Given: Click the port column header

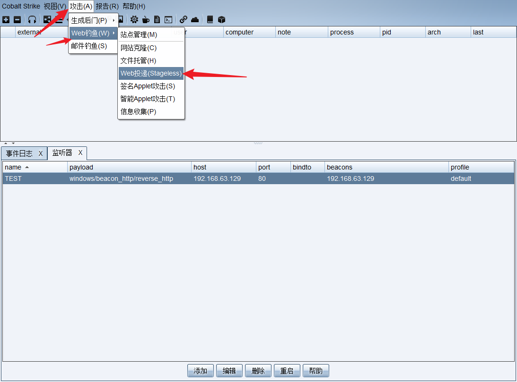Looking at the screenshot, I should (x=273, y=167).
